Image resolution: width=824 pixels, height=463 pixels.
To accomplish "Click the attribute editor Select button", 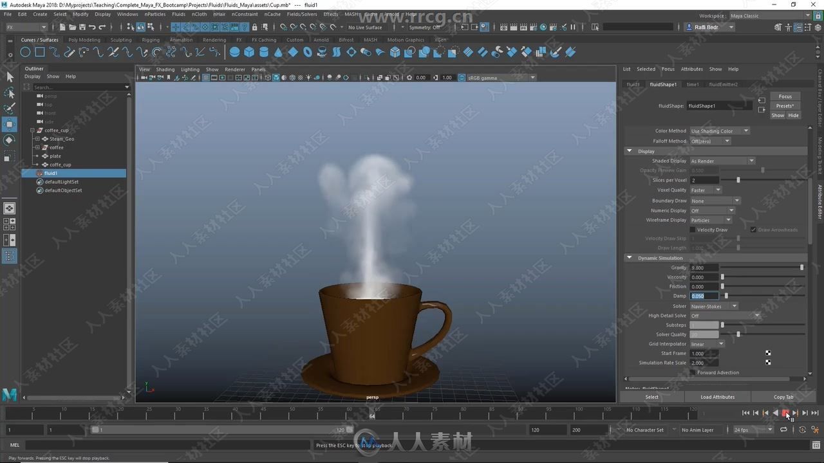I will [651, 397].
